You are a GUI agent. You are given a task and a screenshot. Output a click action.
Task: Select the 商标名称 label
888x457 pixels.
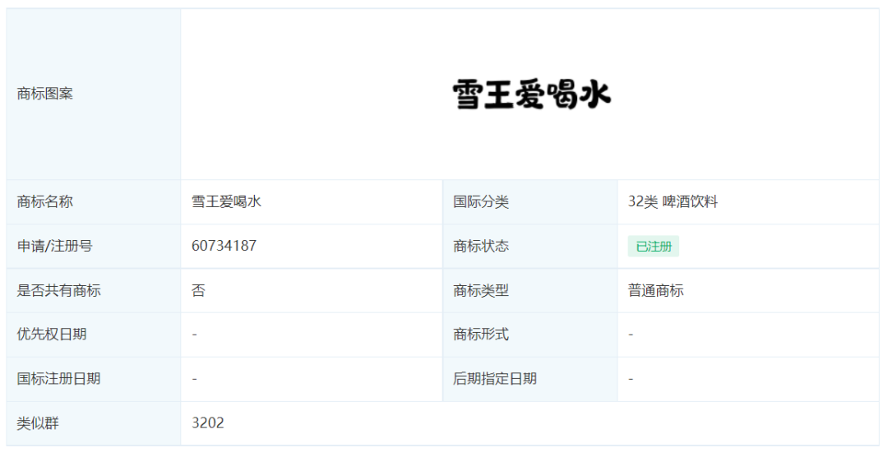(45, 201)
